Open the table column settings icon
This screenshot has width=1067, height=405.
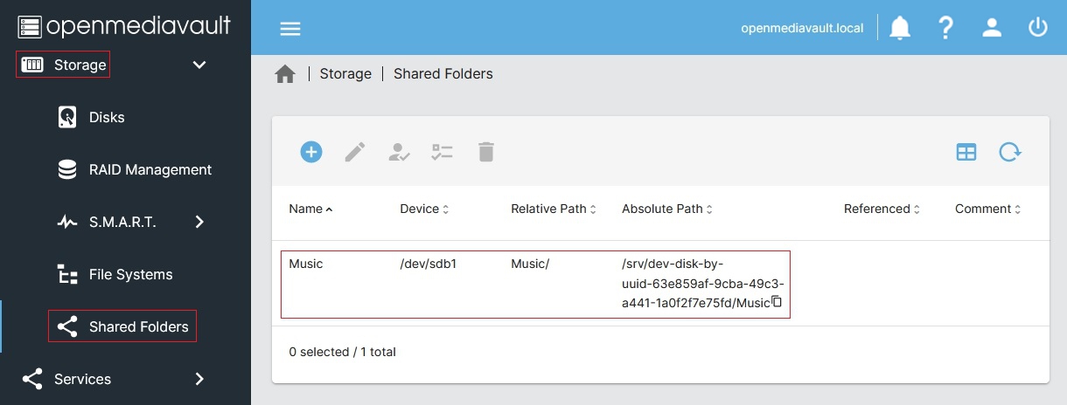[x=966, y=152]
